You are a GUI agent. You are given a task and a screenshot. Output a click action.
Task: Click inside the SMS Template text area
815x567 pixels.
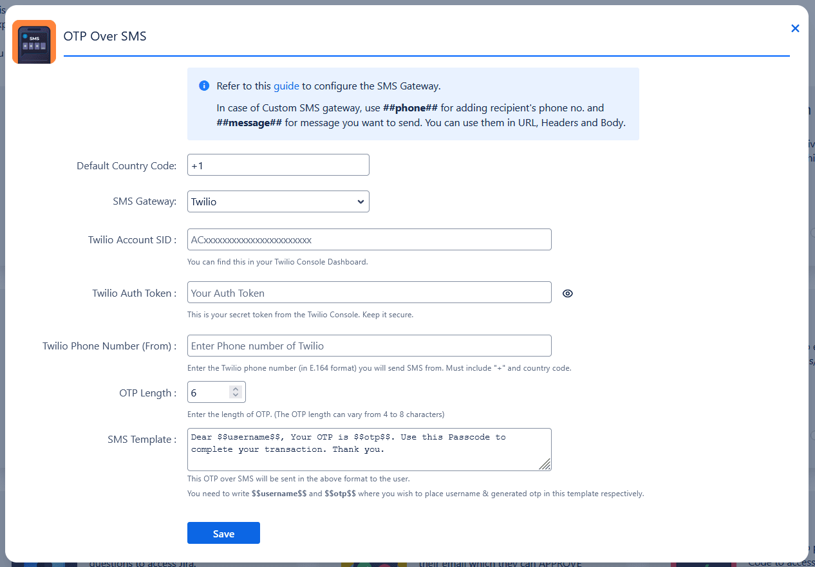(x=369, y=449)
